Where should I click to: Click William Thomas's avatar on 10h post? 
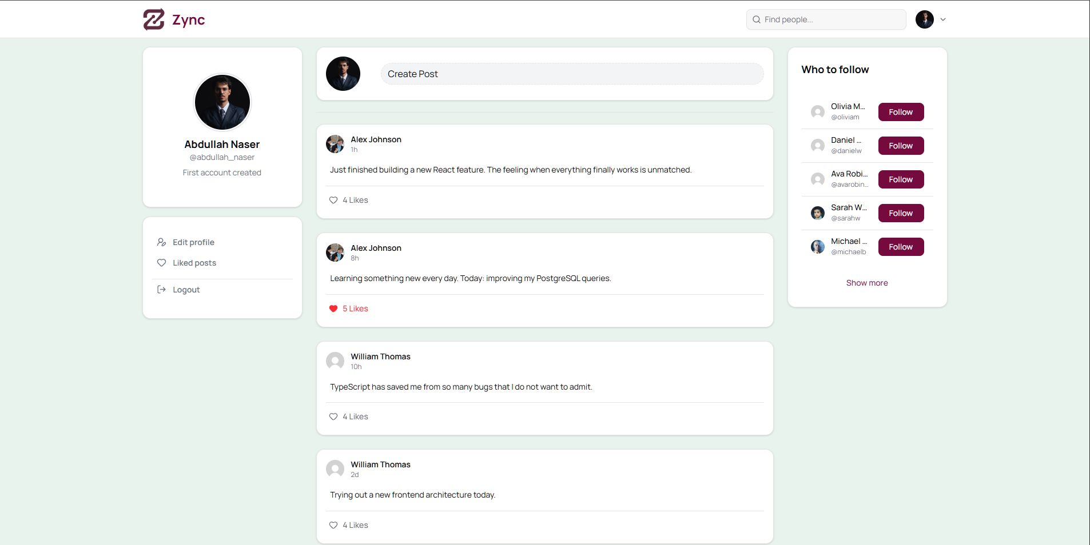(x=335, y=361)
